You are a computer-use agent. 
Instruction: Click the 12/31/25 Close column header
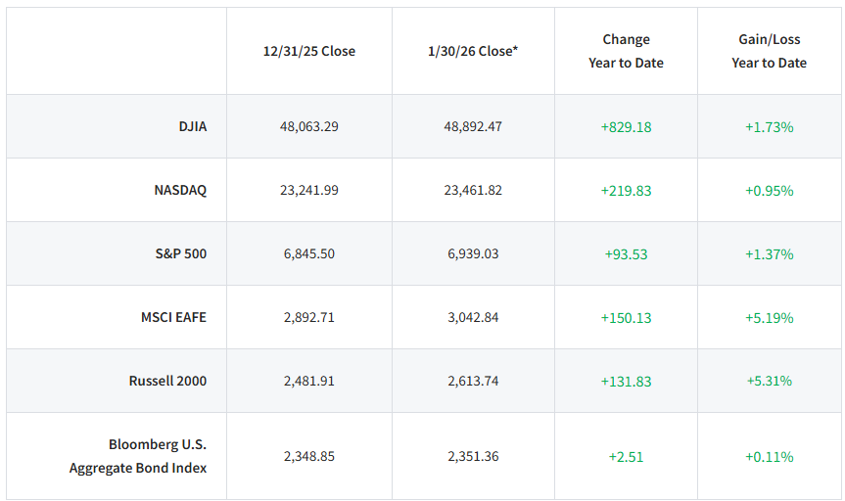(x=309, y=51)
